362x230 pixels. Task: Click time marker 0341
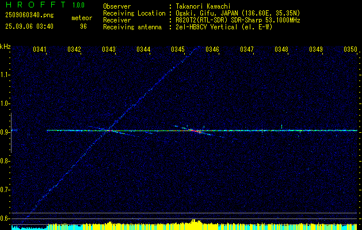(x=40, y=49)
